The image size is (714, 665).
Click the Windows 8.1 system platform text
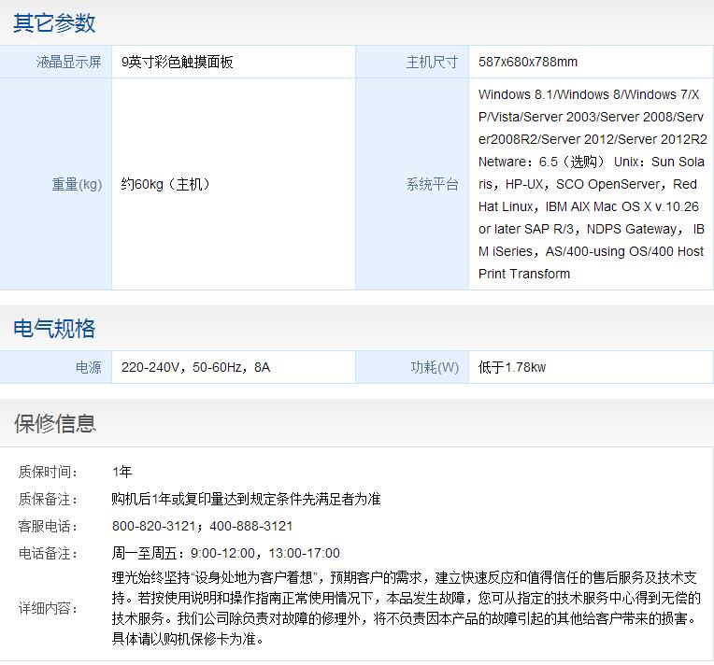[x=593, y=184]
